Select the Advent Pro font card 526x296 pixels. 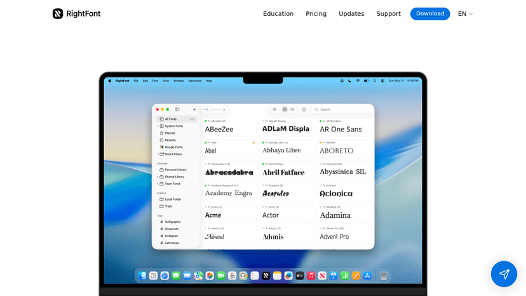click(344, 234)
